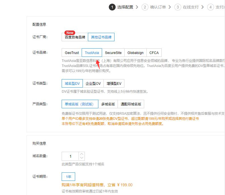Select 百度自有品牌 certificate vendor
Image resolution: width=225 pixels, height=195 pixels.
(75, 37)
